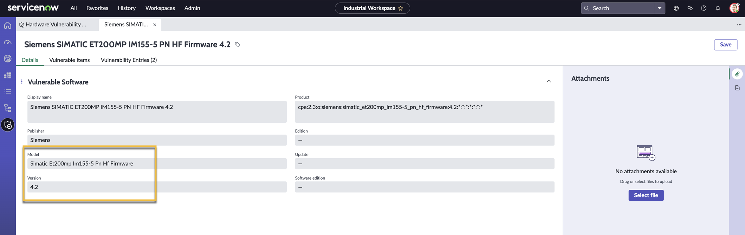Click the Software edition field
Image resolution: width=745 pixels, height=235 pixels.
pyautogui.click(x=425, y=187)
